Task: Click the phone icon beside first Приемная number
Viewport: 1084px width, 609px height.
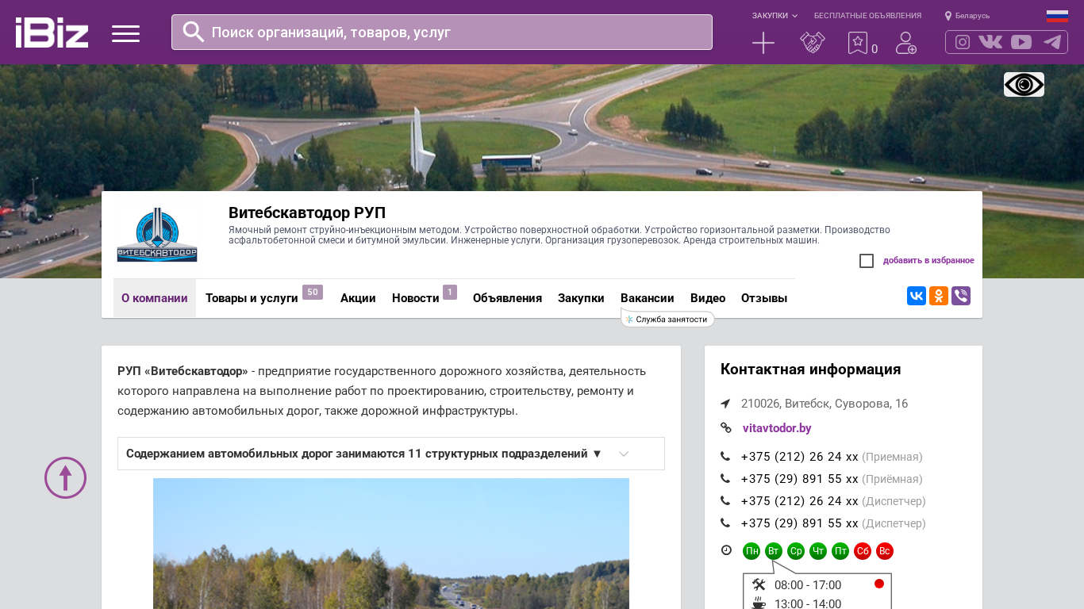Action: 725,457
